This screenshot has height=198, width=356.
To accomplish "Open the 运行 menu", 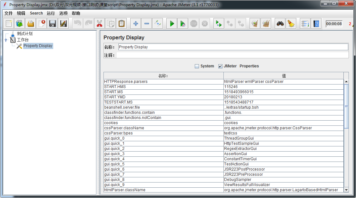I will tap(51, 13).
